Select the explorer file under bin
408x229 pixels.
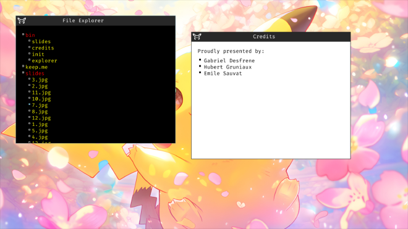[x=45, y=60]
